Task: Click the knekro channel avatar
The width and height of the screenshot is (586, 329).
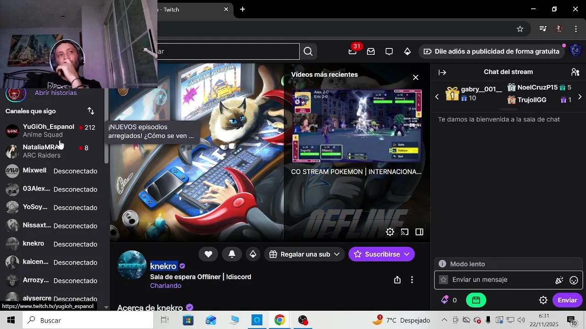Action: click(x=132, y=265)
